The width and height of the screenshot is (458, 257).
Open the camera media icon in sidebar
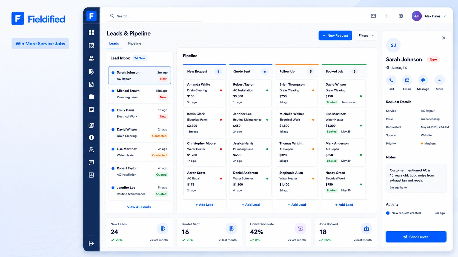point(91,125)
